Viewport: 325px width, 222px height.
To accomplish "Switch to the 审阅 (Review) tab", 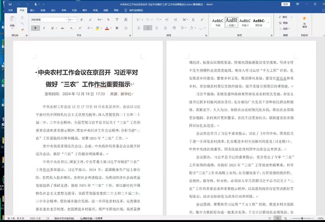I will pyautogui.click(x=95, y=10).
